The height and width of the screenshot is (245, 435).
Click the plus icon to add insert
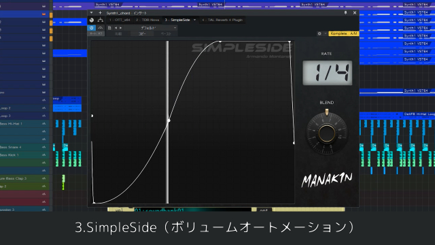pyautogui.click(x=100, y=13)
